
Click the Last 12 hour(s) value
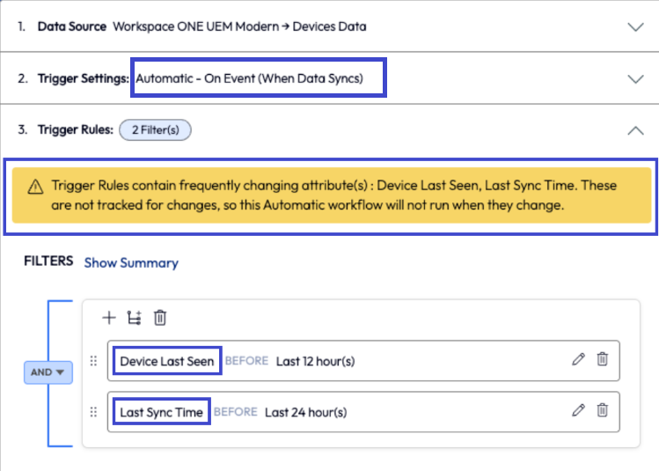coord(315,361)
